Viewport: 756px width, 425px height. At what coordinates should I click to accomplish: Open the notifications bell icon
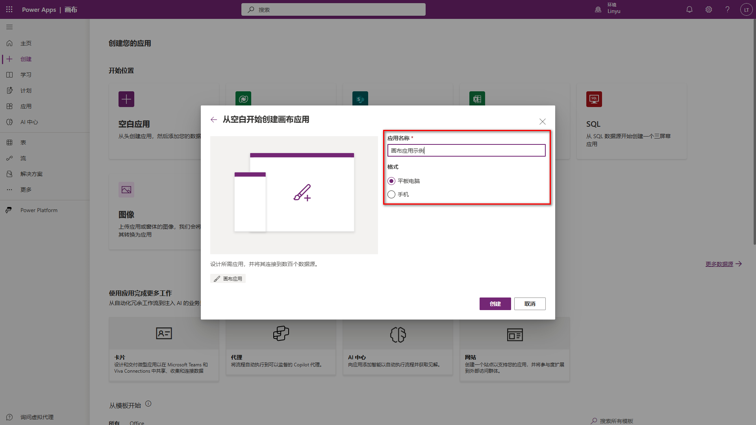[689, 9]
